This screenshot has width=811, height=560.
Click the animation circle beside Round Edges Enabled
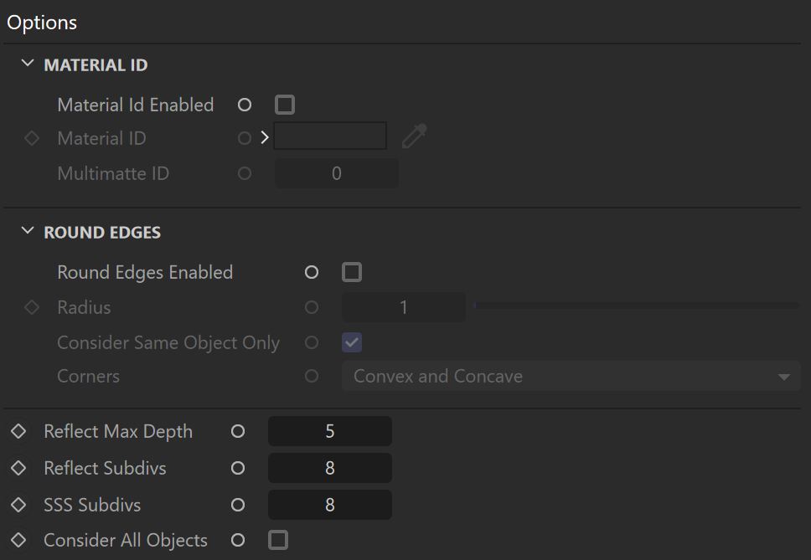pyautogui.click(x=312, y=272)
